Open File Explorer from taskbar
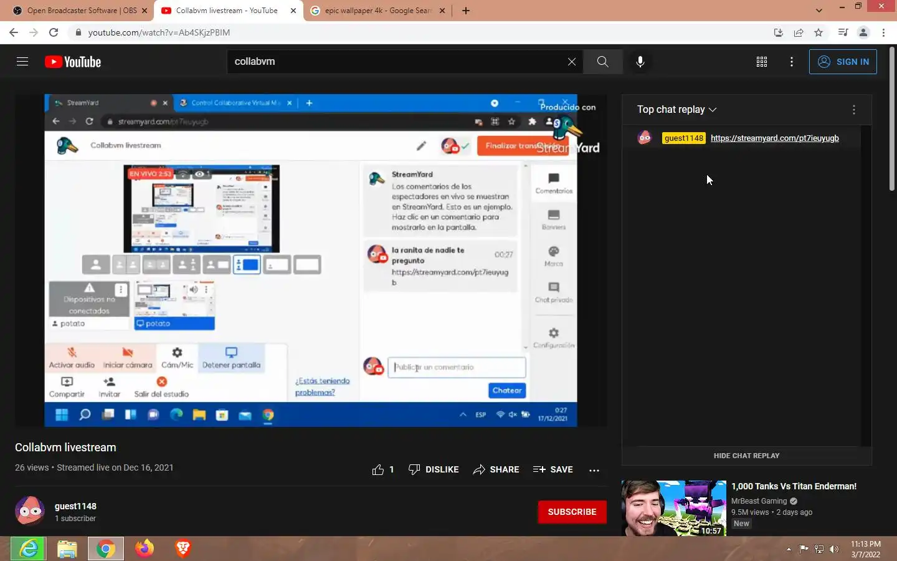Image resolution: width=897 pixels, height=561 pixels. [67, 549]
